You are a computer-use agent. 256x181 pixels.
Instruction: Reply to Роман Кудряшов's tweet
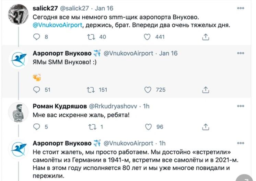point(37,127)
